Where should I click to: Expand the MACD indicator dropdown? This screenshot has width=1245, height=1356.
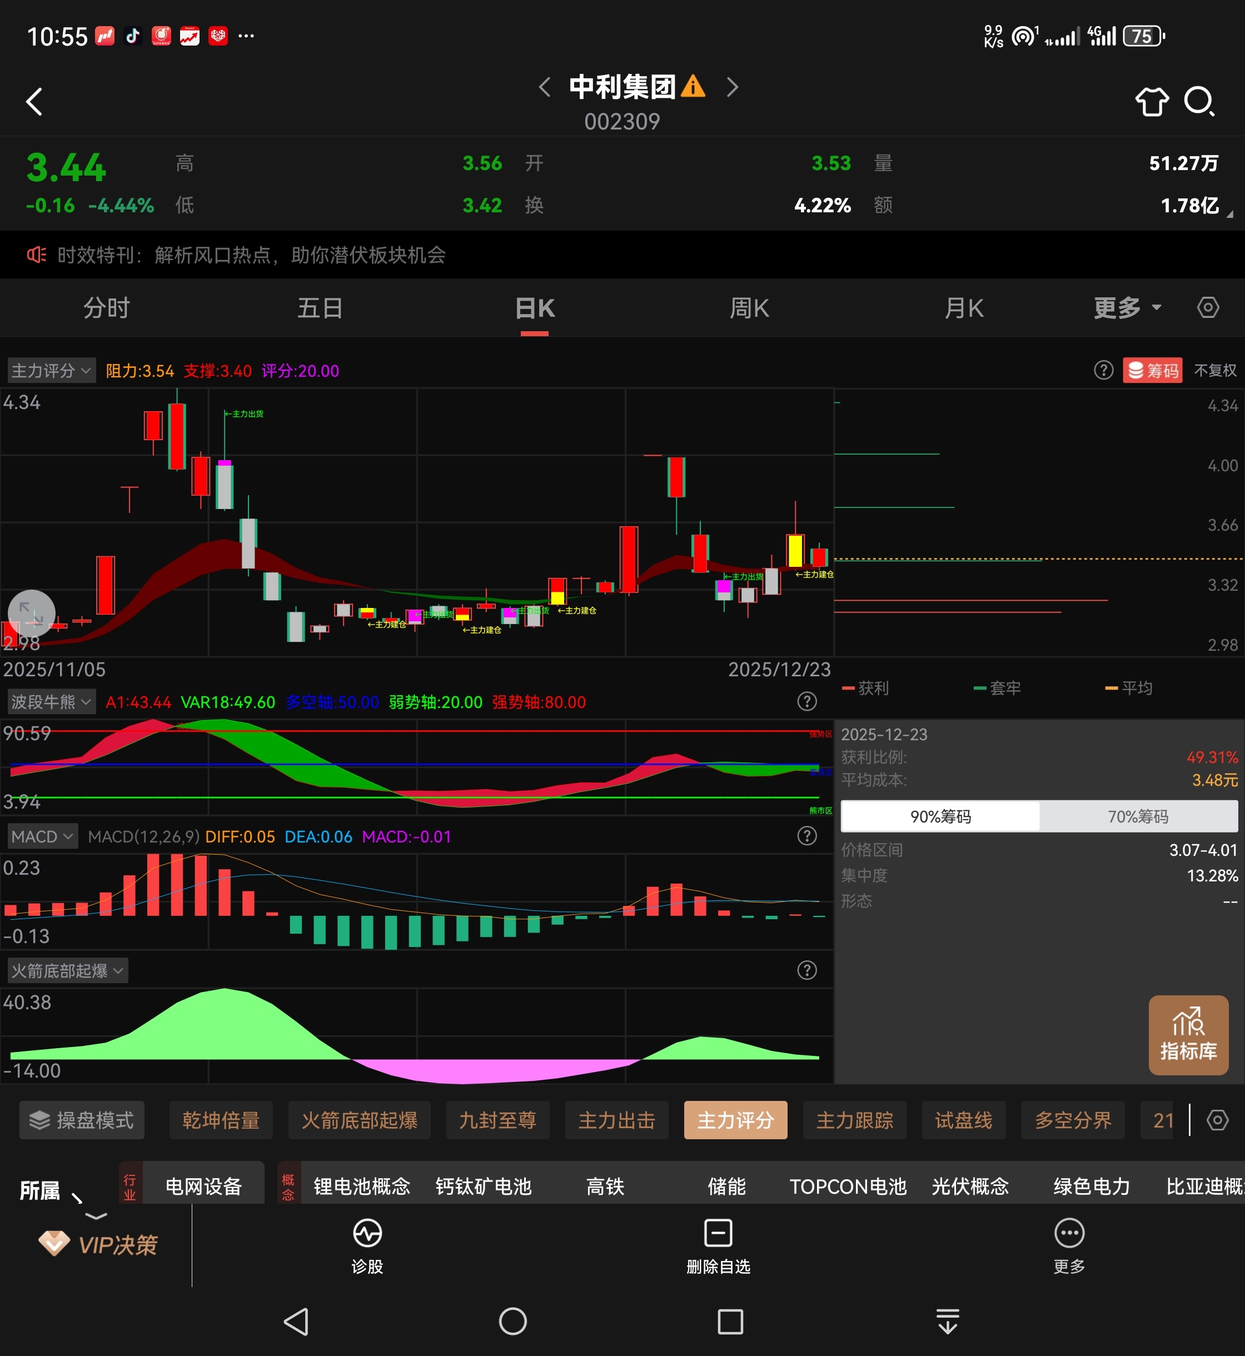[42, 836]
